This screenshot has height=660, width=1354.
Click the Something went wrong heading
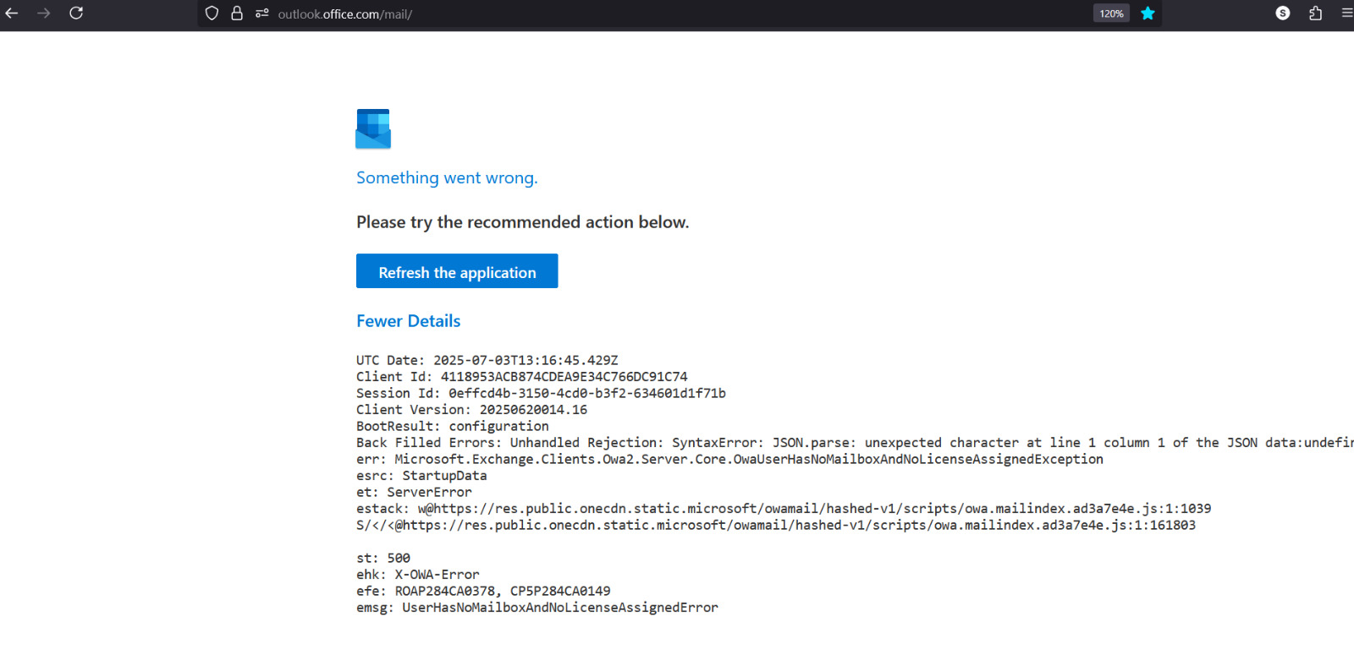tap(447, 178)
